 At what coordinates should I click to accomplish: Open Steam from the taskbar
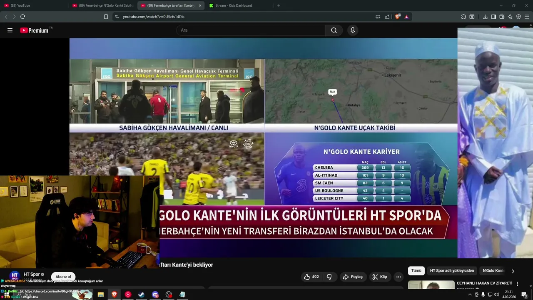pos(142,295)
